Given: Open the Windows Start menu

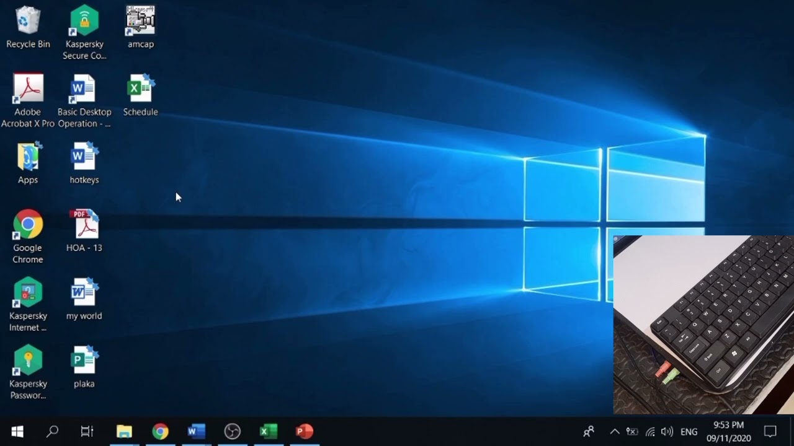Looking at the screenshot, I should click(17, 431).
